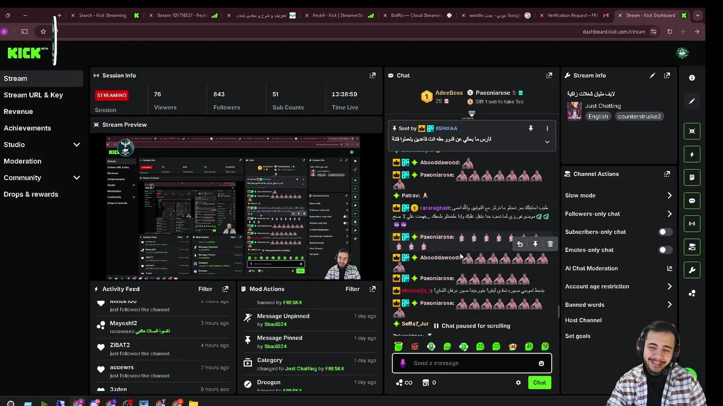Screen dimensions: 723x406
Task: Expand Banned words settings
Action: point(669,305)
